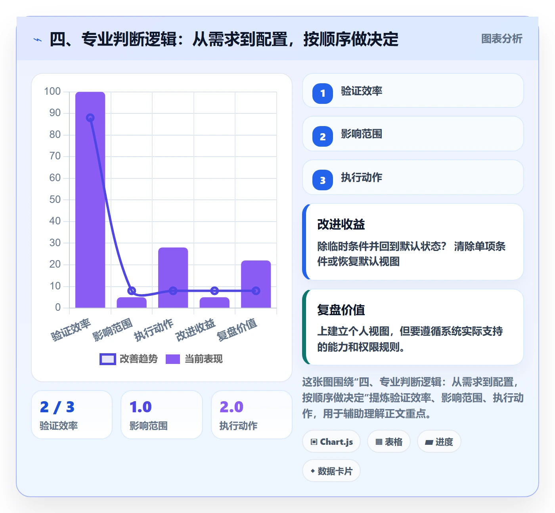Click the 改善趋势 legend text
This screenshot has height=513, width=555.
click(139, 359)
